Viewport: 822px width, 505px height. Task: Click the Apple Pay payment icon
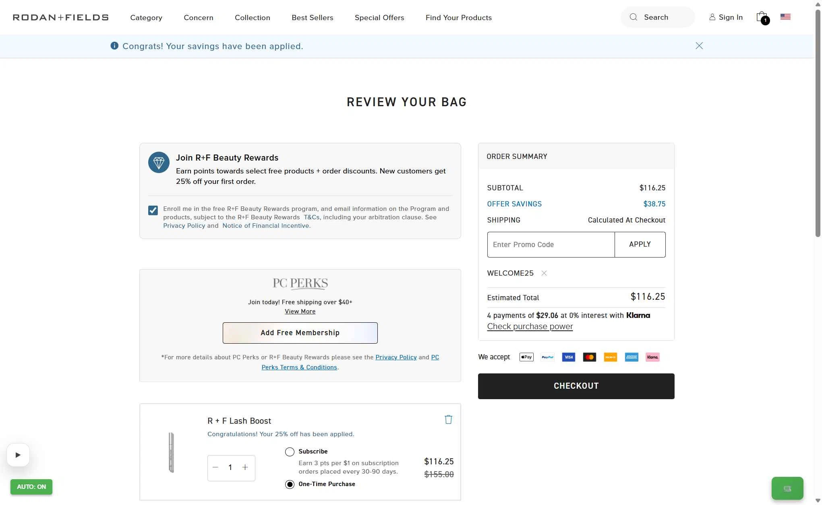click(526, 357)
